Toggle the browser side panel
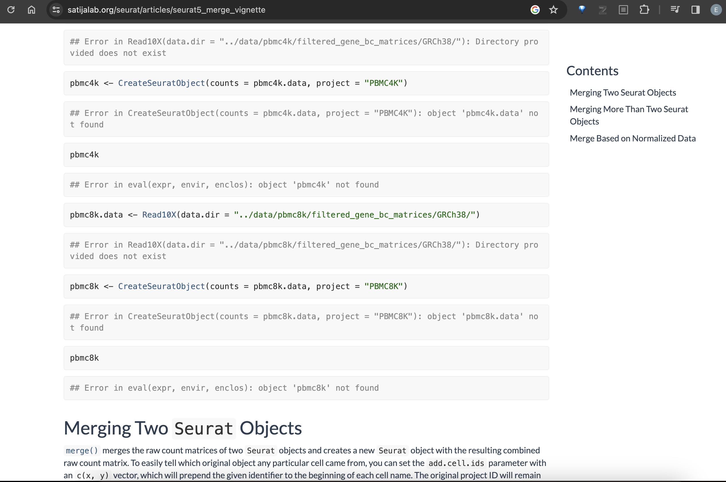 [x=695, y=9]
